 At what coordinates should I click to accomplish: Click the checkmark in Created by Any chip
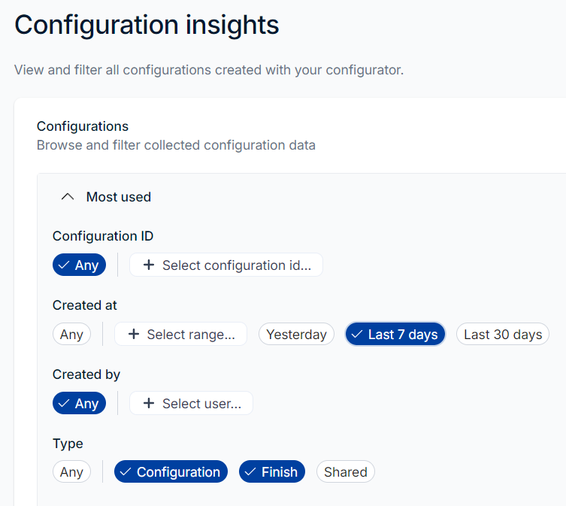click(65, 404)
